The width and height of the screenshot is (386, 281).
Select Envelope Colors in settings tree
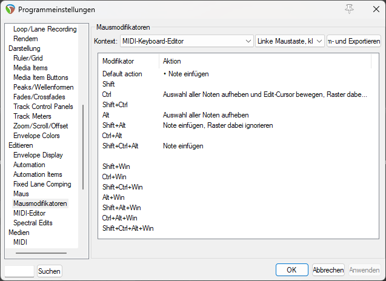pyautogui.click(x=36, y=136)
